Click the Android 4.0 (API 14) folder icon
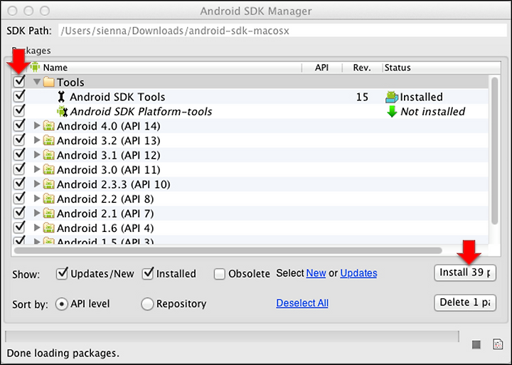This screenshot has width=512, height=365. click(x=48, y=126)
